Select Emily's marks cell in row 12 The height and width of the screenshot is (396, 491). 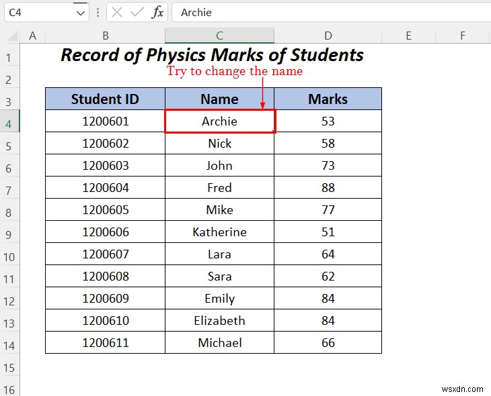[x=328, y=299]
